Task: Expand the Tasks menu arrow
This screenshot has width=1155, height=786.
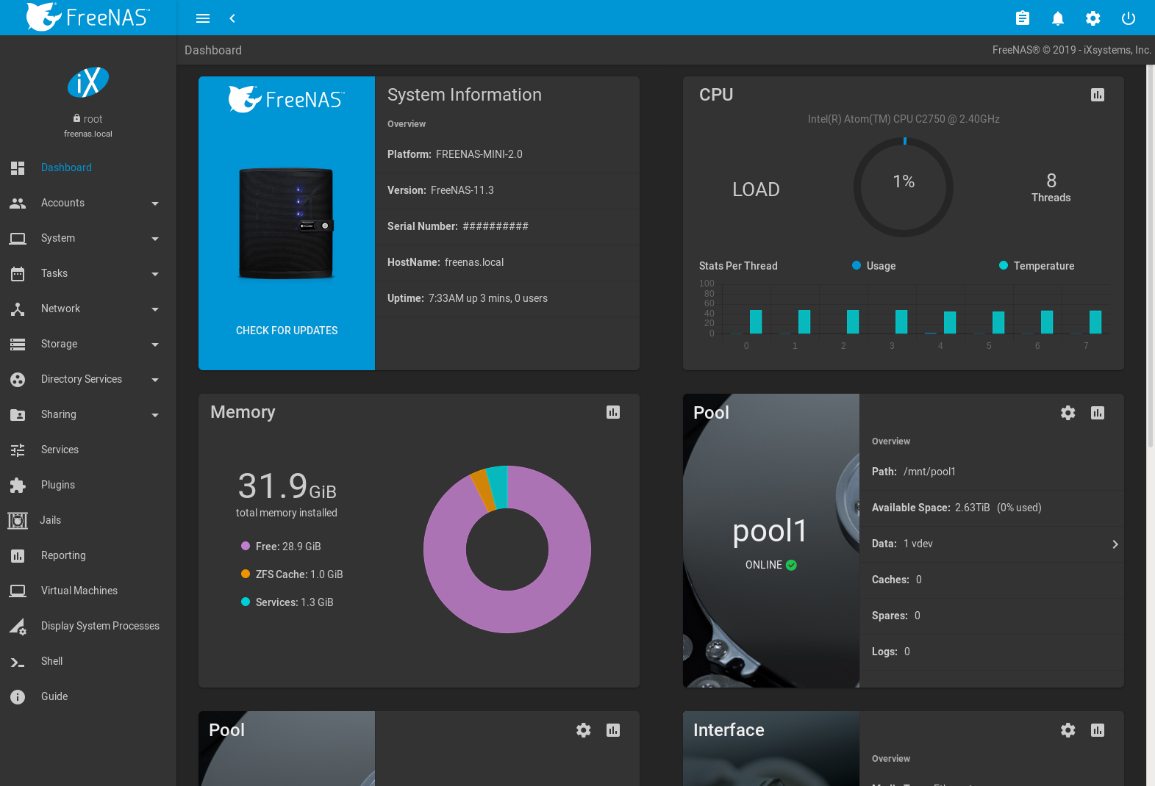Action: click(x=155, y=274)
